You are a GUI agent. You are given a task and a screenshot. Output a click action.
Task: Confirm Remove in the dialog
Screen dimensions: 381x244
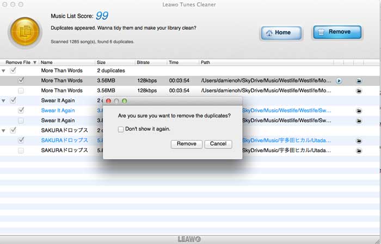click(186, 144)
